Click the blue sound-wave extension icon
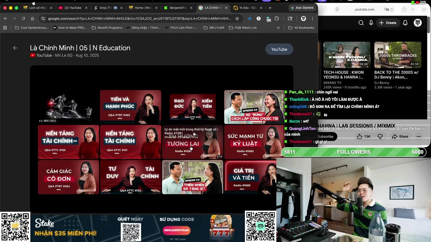 coord(250,18)
